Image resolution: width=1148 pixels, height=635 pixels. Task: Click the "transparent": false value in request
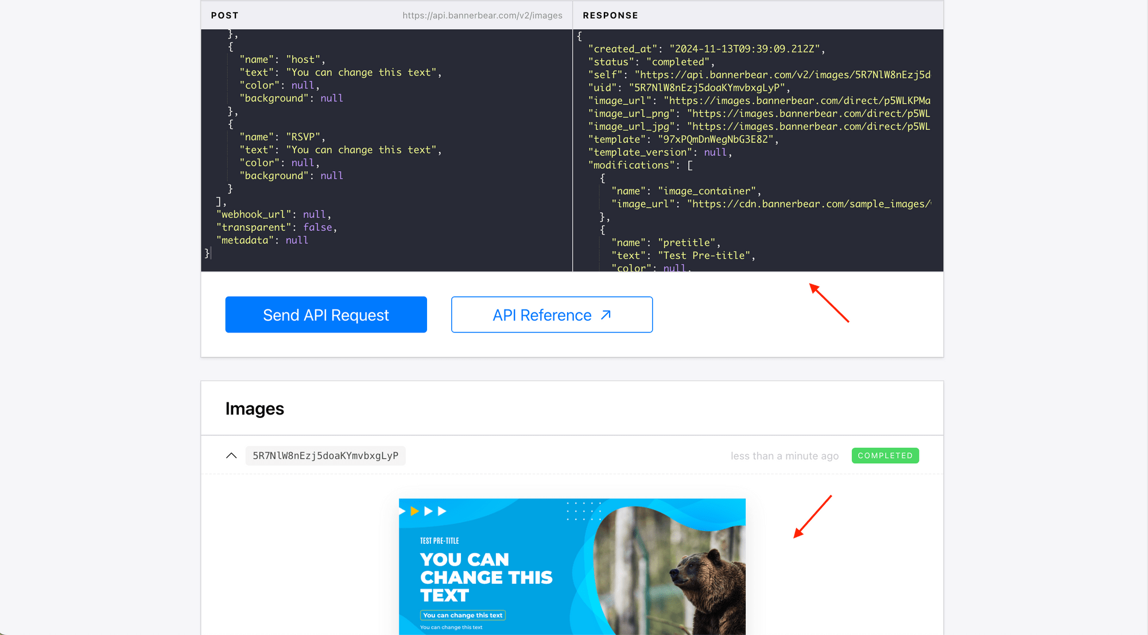pyautogui.click(x=317, y=227)
